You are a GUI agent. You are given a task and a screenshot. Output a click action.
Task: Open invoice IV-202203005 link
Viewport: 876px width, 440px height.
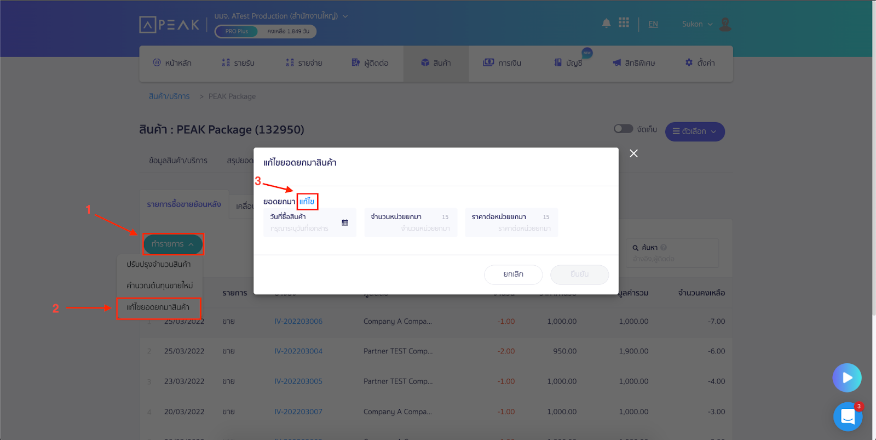(298, 381)
